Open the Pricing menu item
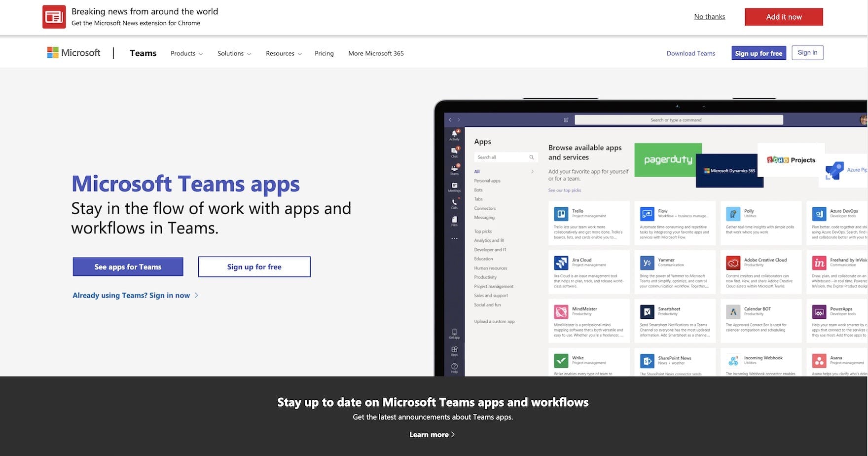The image size is (868, 456). (x=324, y=53)
